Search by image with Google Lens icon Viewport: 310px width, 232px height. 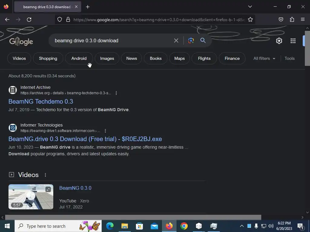pos(191,41)
